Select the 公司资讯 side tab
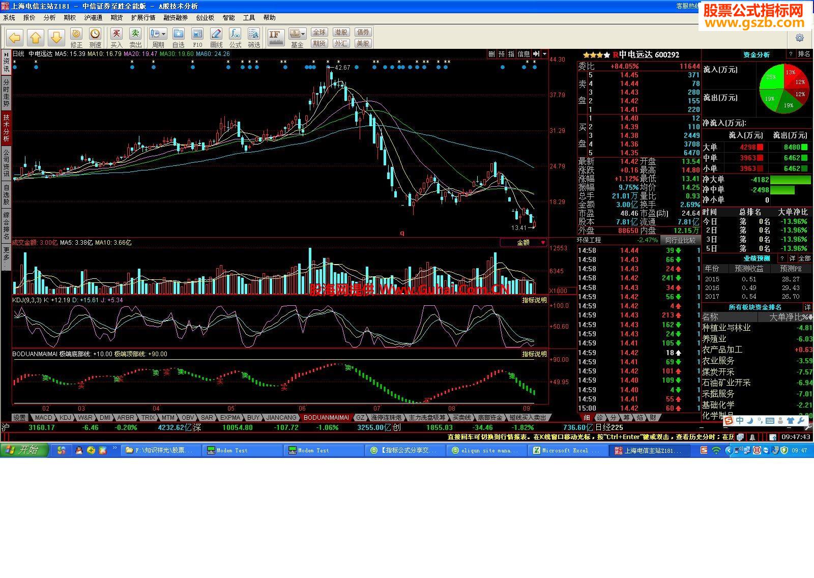The height and width of the screenshot is (578, 814). point(6,163)
